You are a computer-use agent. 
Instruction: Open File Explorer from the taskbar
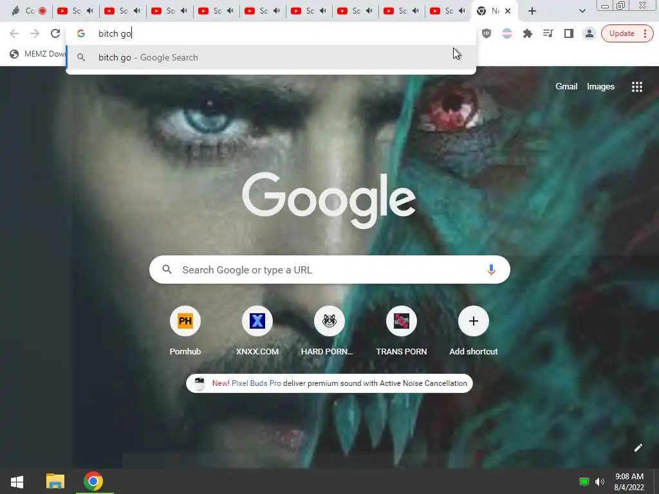coord(55,481)
